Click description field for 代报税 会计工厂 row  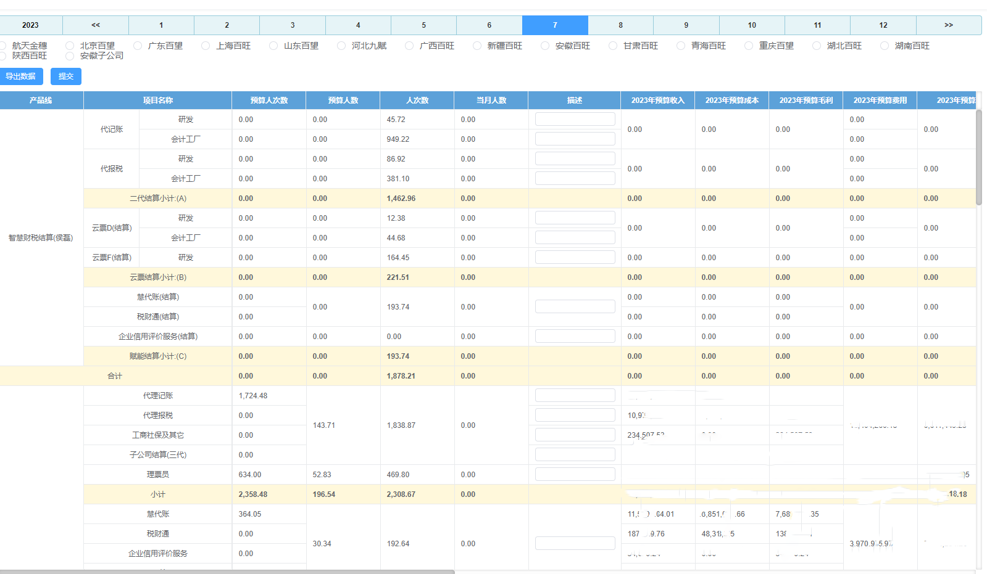575,178
